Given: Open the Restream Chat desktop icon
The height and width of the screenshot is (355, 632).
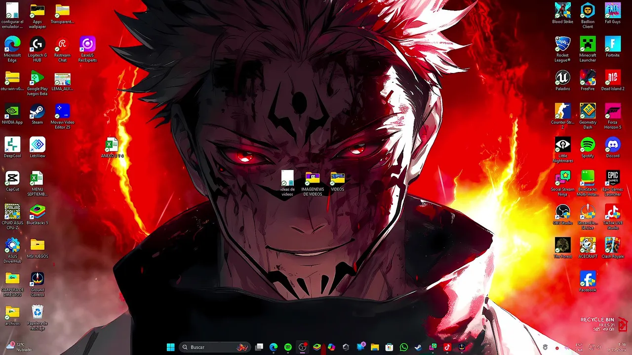Looking at the screenshot, I should (62, 49).
